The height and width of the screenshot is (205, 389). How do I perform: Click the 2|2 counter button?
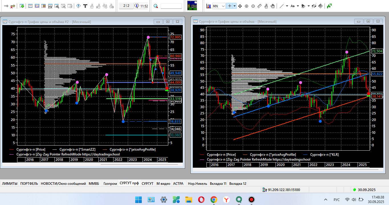[126, 6]
